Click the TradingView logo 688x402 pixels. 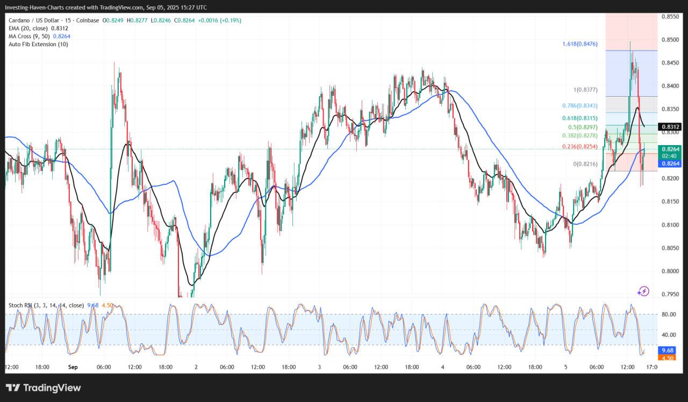pos(43,387)
